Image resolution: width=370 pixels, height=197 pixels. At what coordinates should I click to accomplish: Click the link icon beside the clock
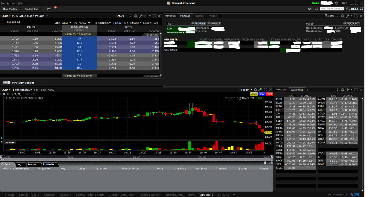pyautogui.click(x=346, y=9)
